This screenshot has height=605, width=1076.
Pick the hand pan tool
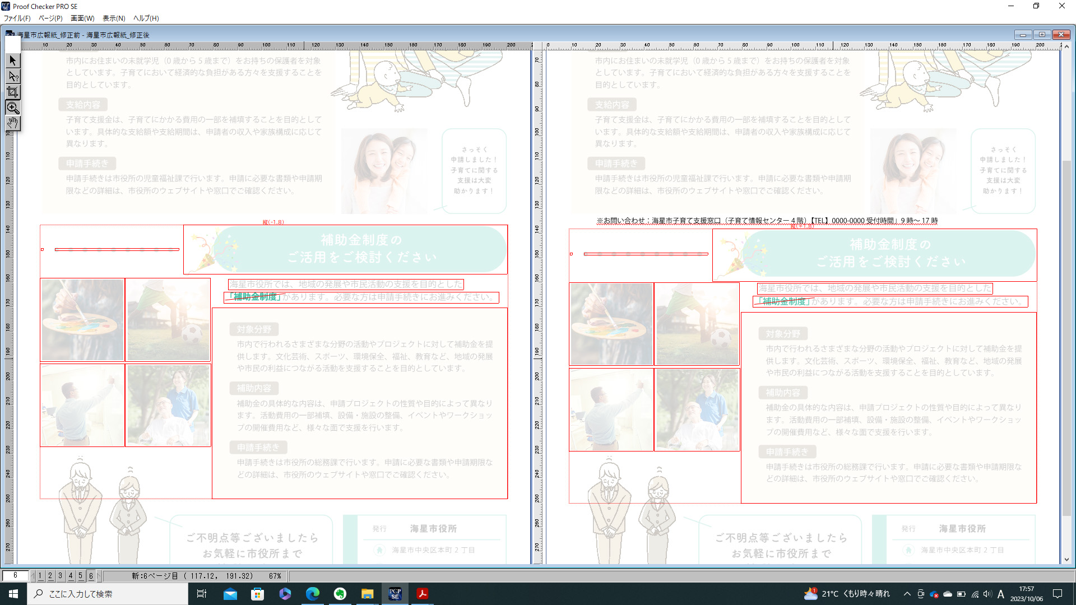13,123
